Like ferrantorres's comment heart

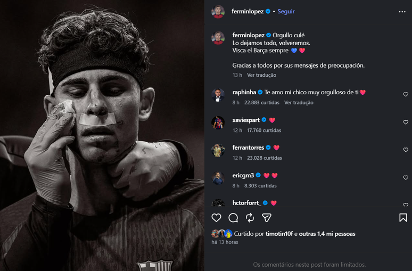406,150
